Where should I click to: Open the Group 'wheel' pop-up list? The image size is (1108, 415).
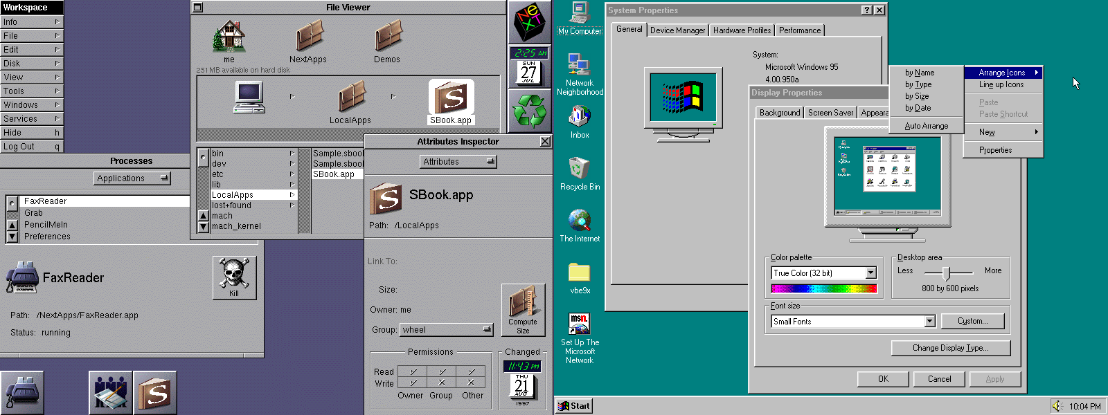coord(447,330)
